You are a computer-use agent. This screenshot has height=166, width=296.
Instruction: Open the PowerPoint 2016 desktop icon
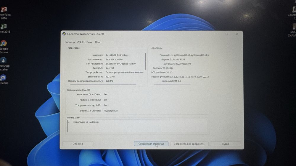[x=4, y=13]
